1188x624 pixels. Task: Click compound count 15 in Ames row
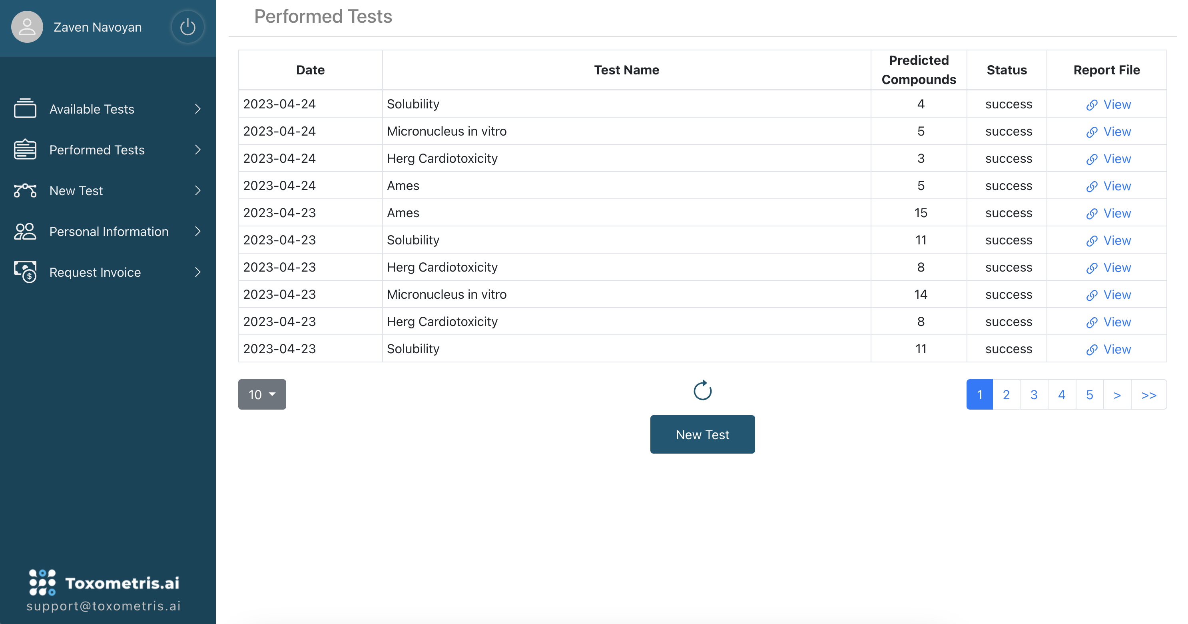(x=921, y=213)
